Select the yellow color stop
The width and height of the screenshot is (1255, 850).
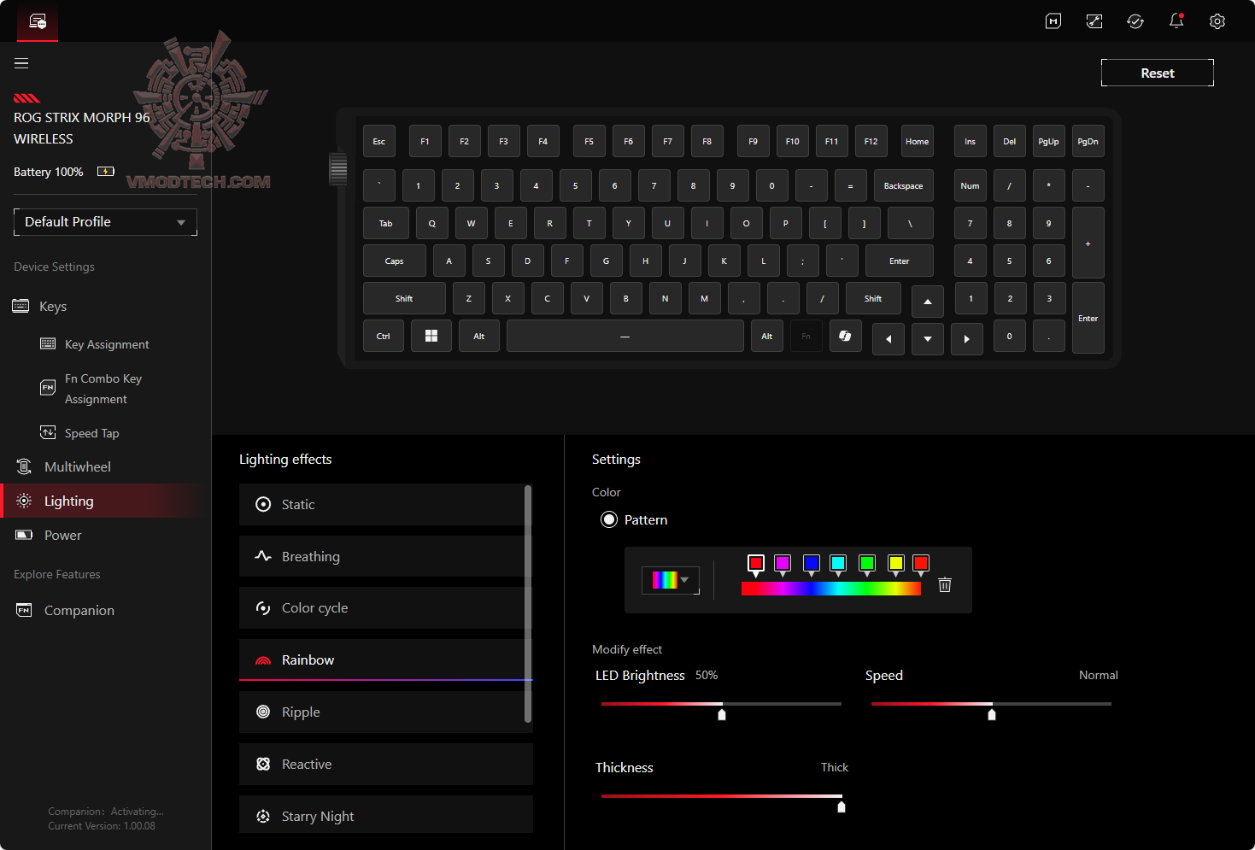click(x=896, y=563)
